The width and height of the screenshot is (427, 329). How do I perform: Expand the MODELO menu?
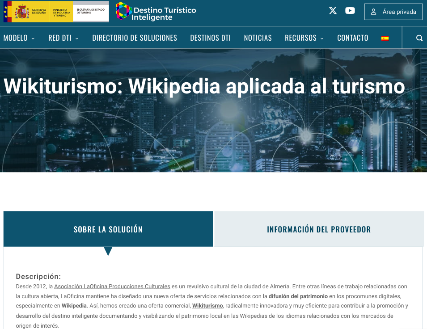point(19,38)
